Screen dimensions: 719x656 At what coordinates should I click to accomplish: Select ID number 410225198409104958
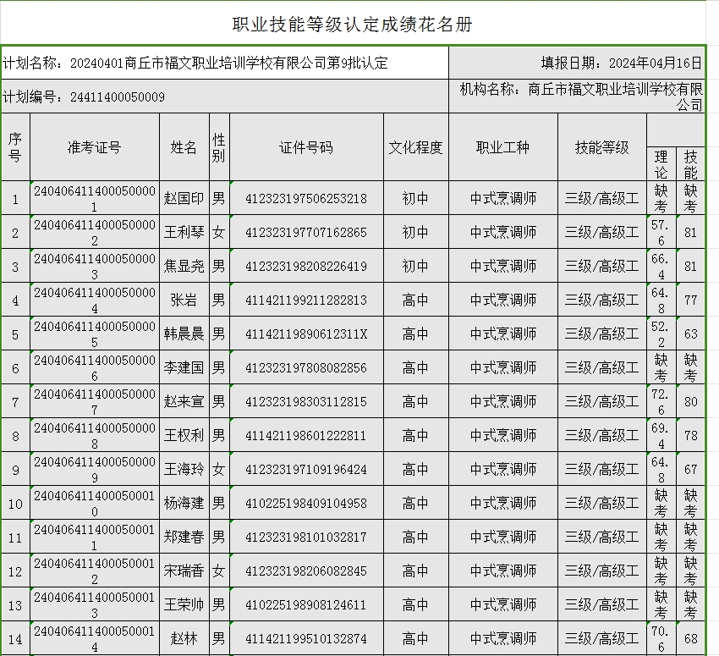(306, 504)
